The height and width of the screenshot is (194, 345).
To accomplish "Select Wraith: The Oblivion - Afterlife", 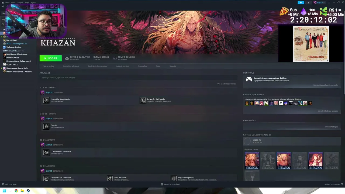I will click(x=19, y=72).
